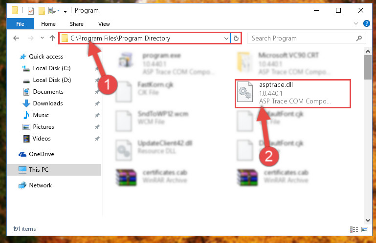Open the View ribbon tab
The image size is (376, 243).
[104, 24]
